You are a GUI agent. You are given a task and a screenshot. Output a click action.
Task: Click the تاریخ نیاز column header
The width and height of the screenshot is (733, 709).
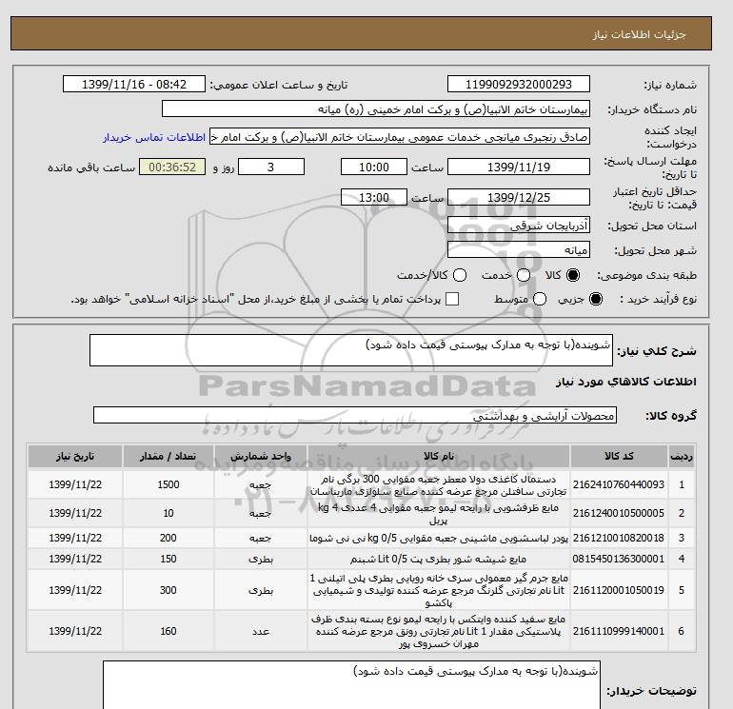75,456
